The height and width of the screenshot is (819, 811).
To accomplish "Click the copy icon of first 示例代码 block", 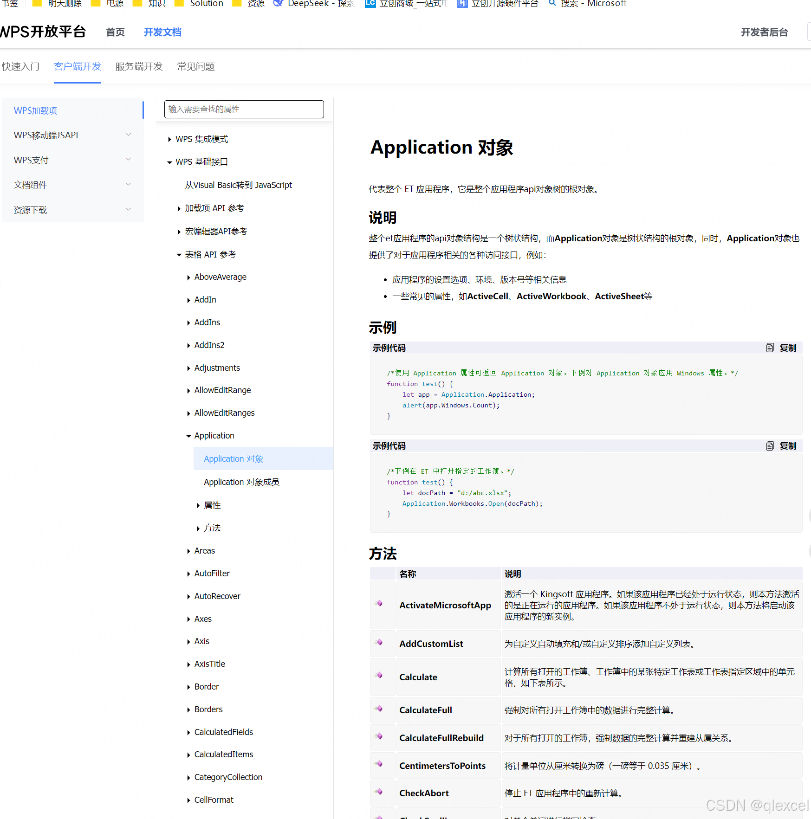I will tap(770, 348).
